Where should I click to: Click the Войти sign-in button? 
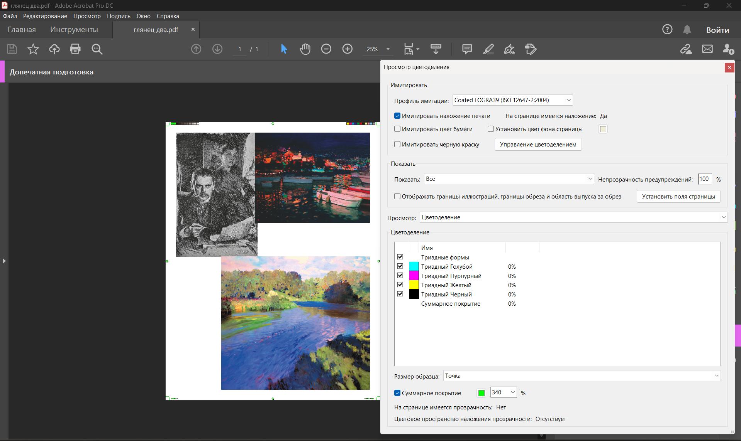click(717, 30)
